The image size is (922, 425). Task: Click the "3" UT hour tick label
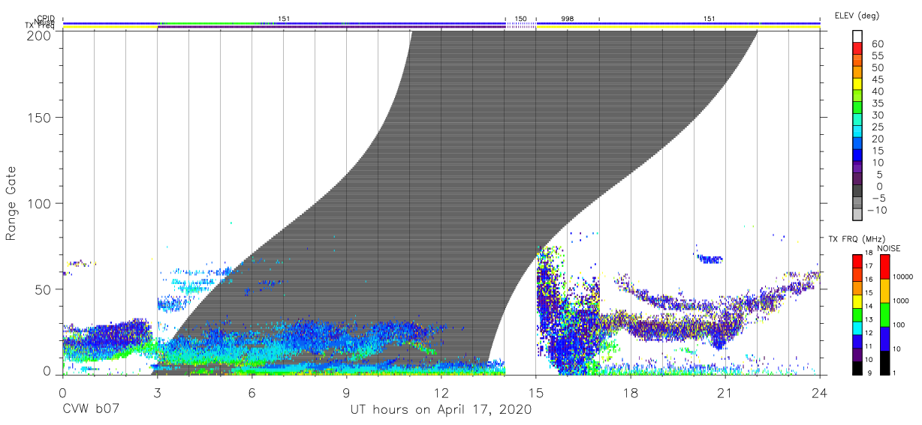pos(157,392)
